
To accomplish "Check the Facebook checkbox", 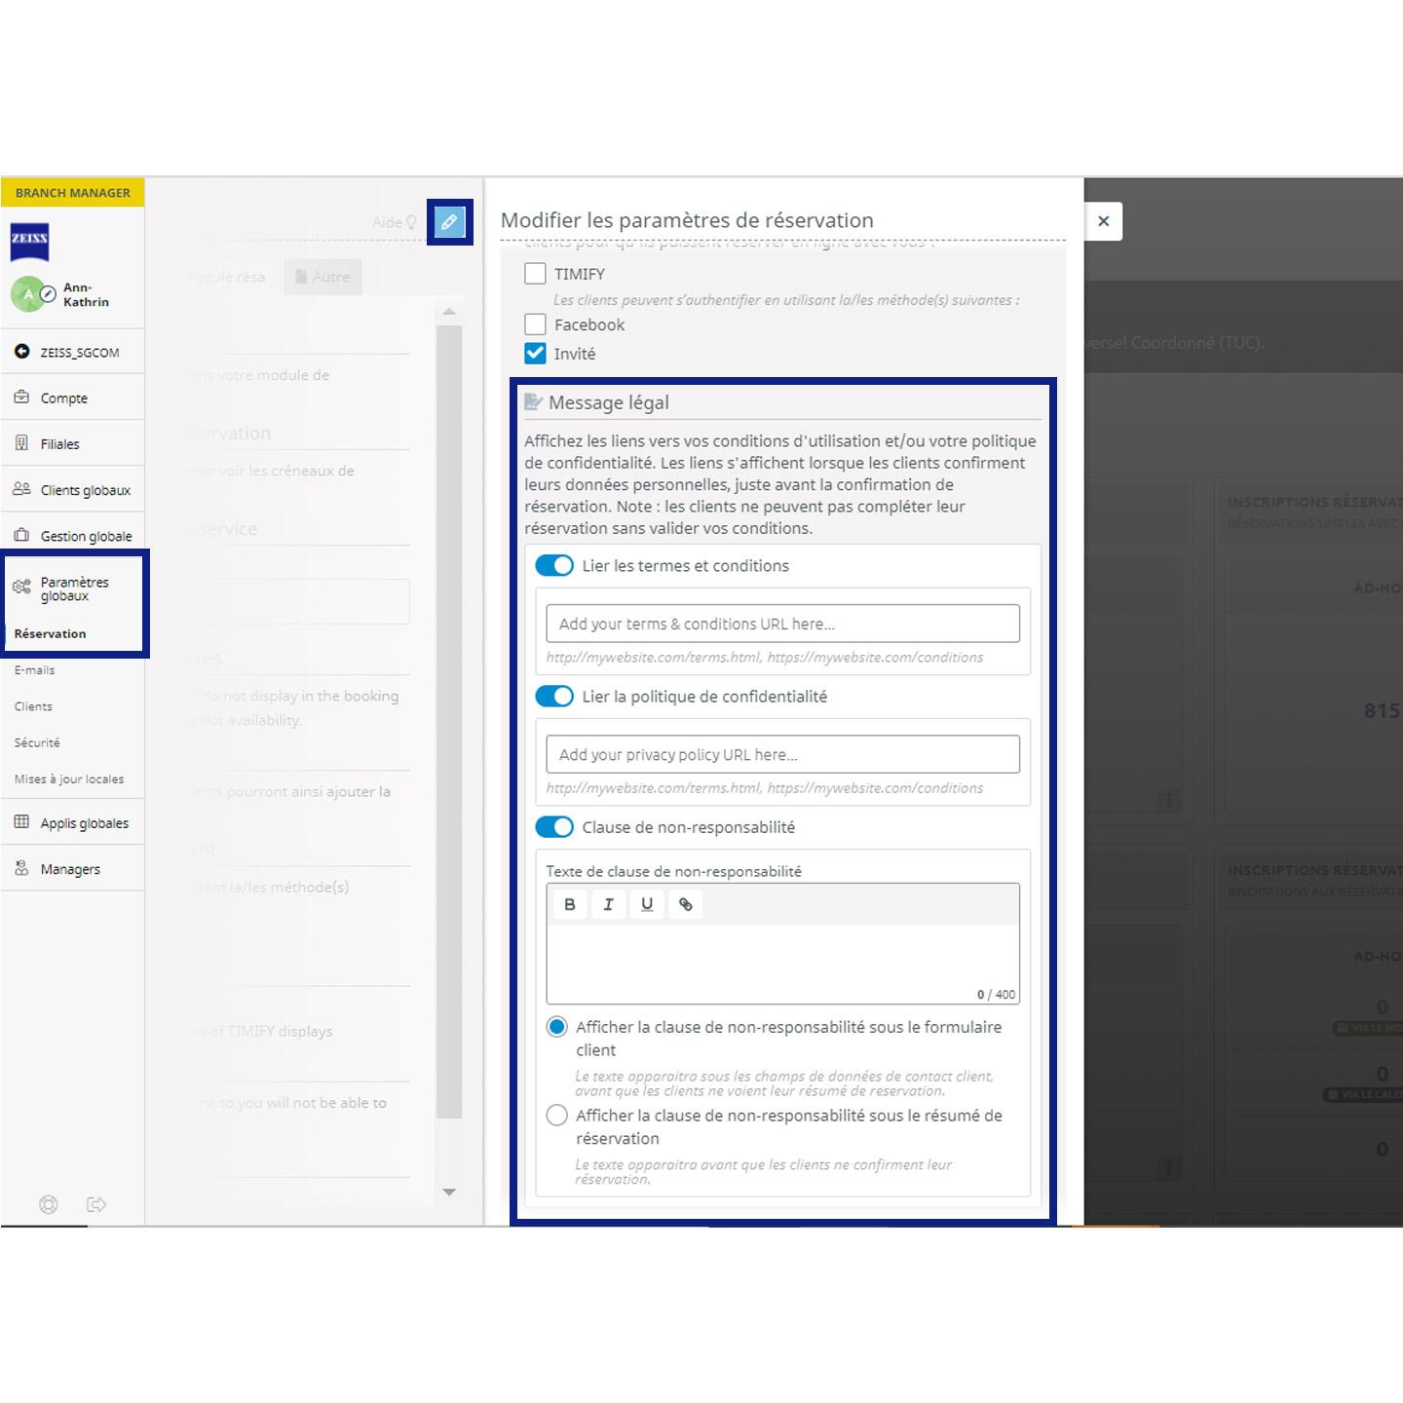I will [535, 324].
